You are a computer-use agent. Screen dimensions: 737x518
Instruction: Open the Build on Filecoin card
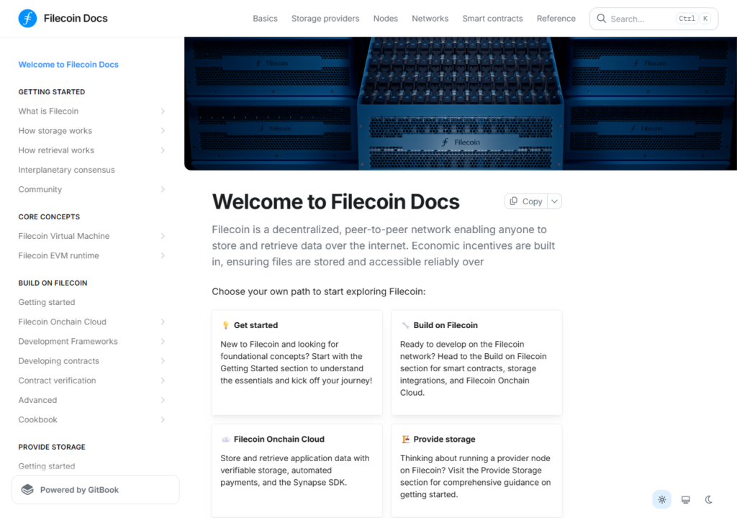[x=476, y=363]
